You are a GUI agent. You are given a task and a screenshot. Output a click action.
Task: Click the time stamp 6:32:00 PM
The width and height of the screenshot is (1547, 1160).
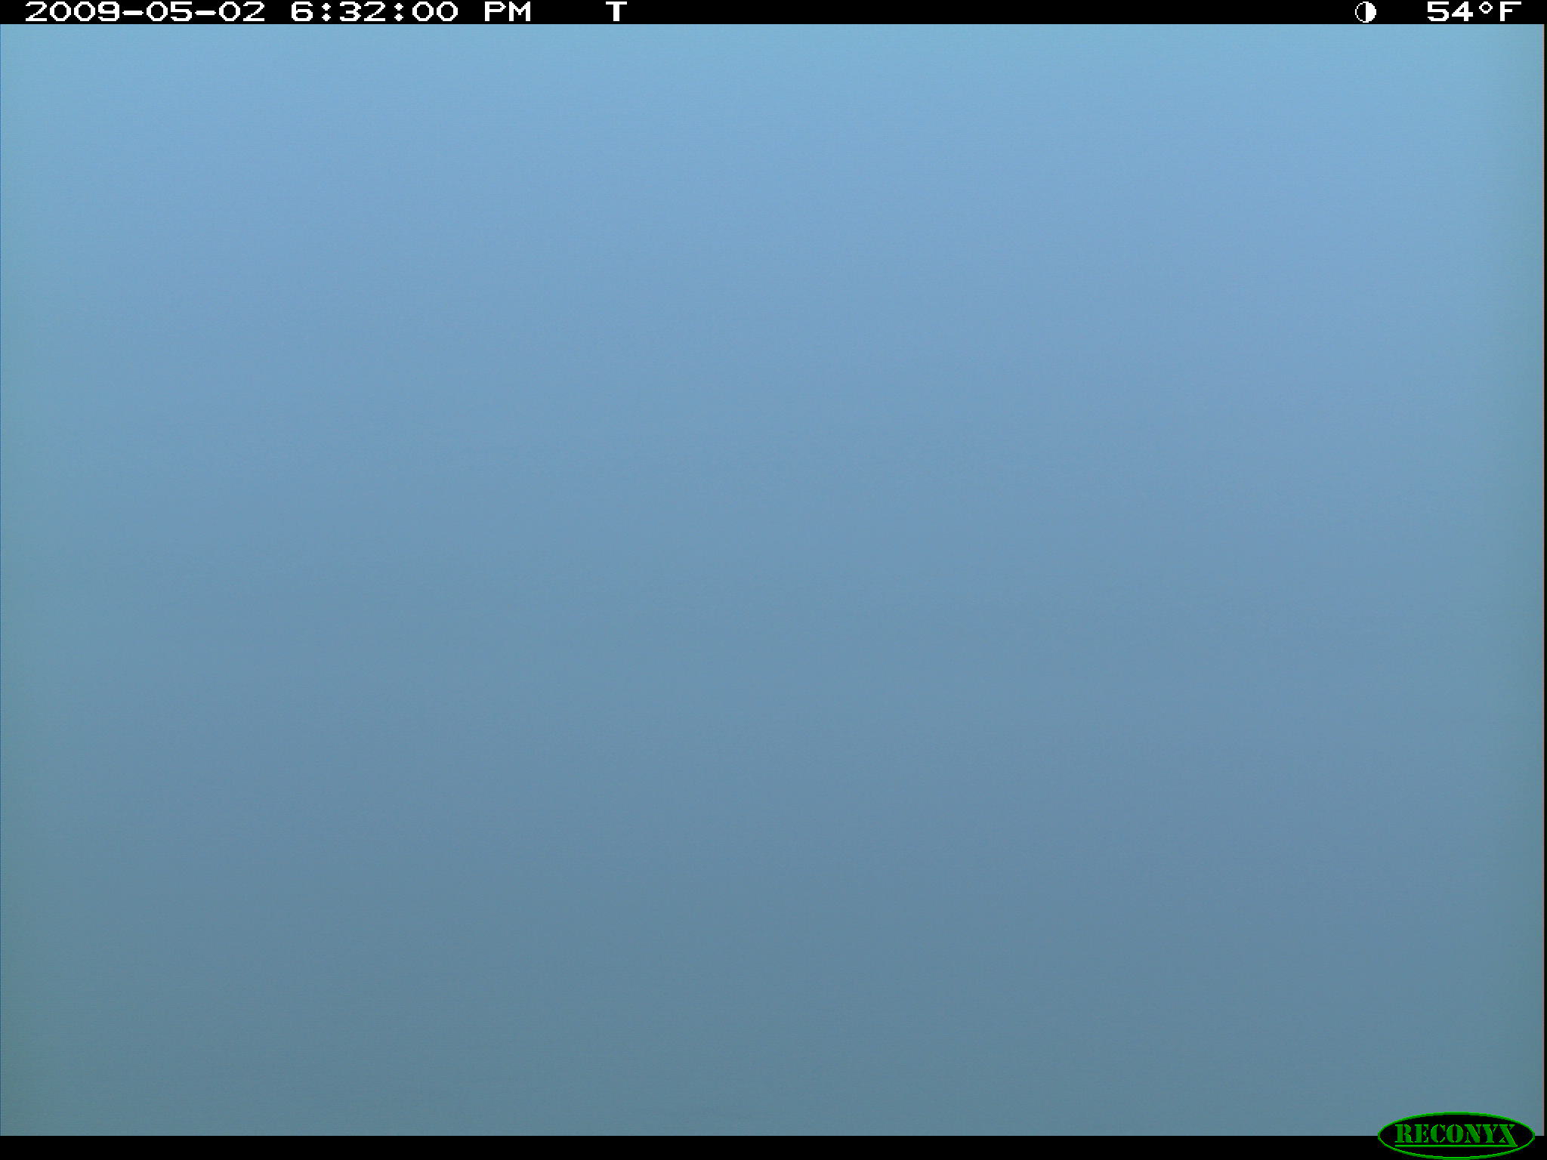point(411,11)
